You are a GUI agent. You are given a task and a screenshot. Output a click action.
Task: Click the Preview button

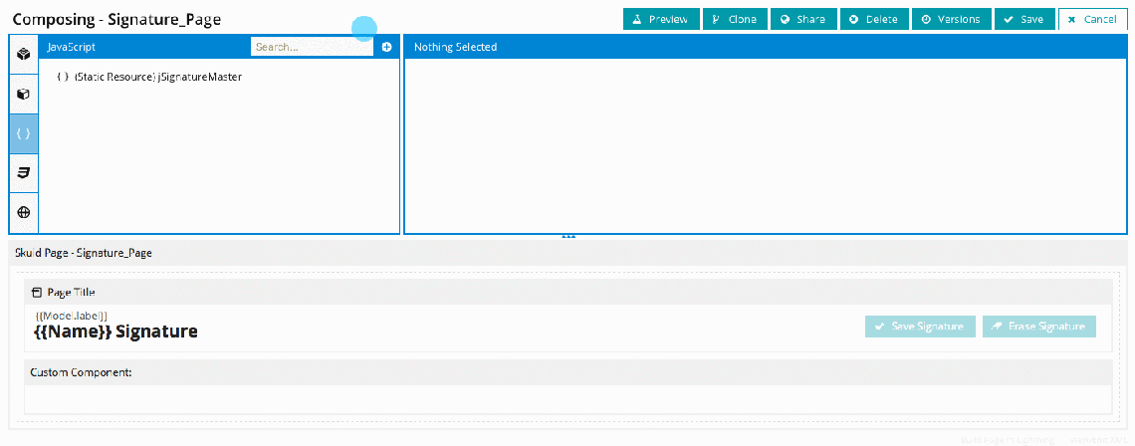tap(661, 20)
